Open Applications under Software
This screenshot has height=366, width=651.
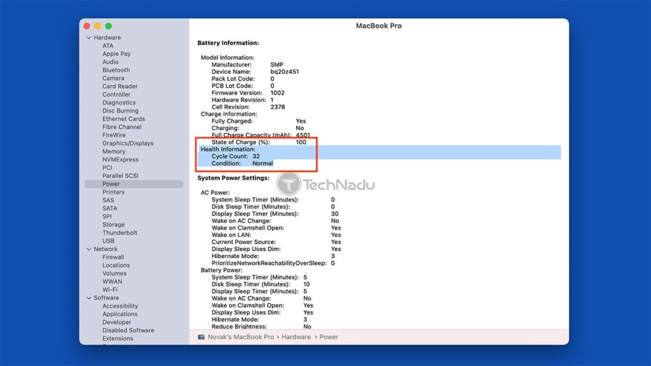[x=120, y=314]
